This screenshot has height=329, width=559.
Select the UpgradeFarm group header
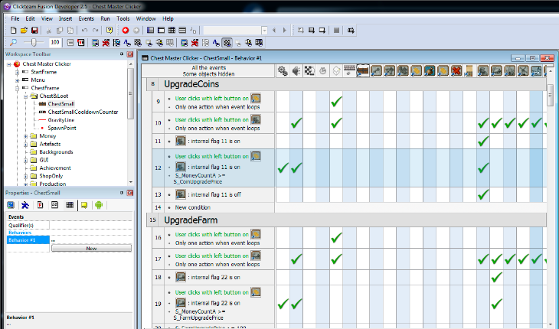point(191,220)
